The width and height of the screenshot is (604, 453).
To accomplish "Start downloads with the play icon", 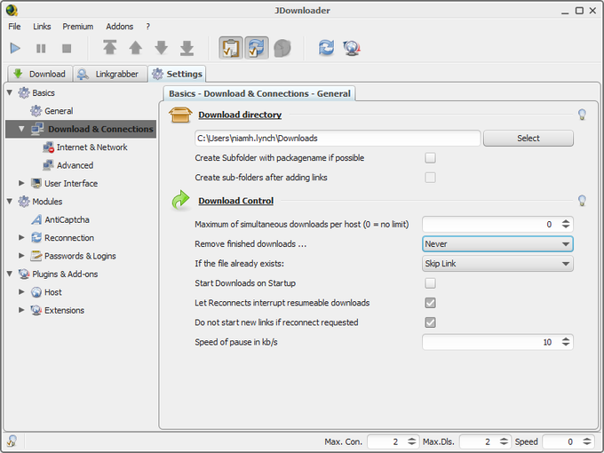I will pyautogui.click(x=15, y=49).
